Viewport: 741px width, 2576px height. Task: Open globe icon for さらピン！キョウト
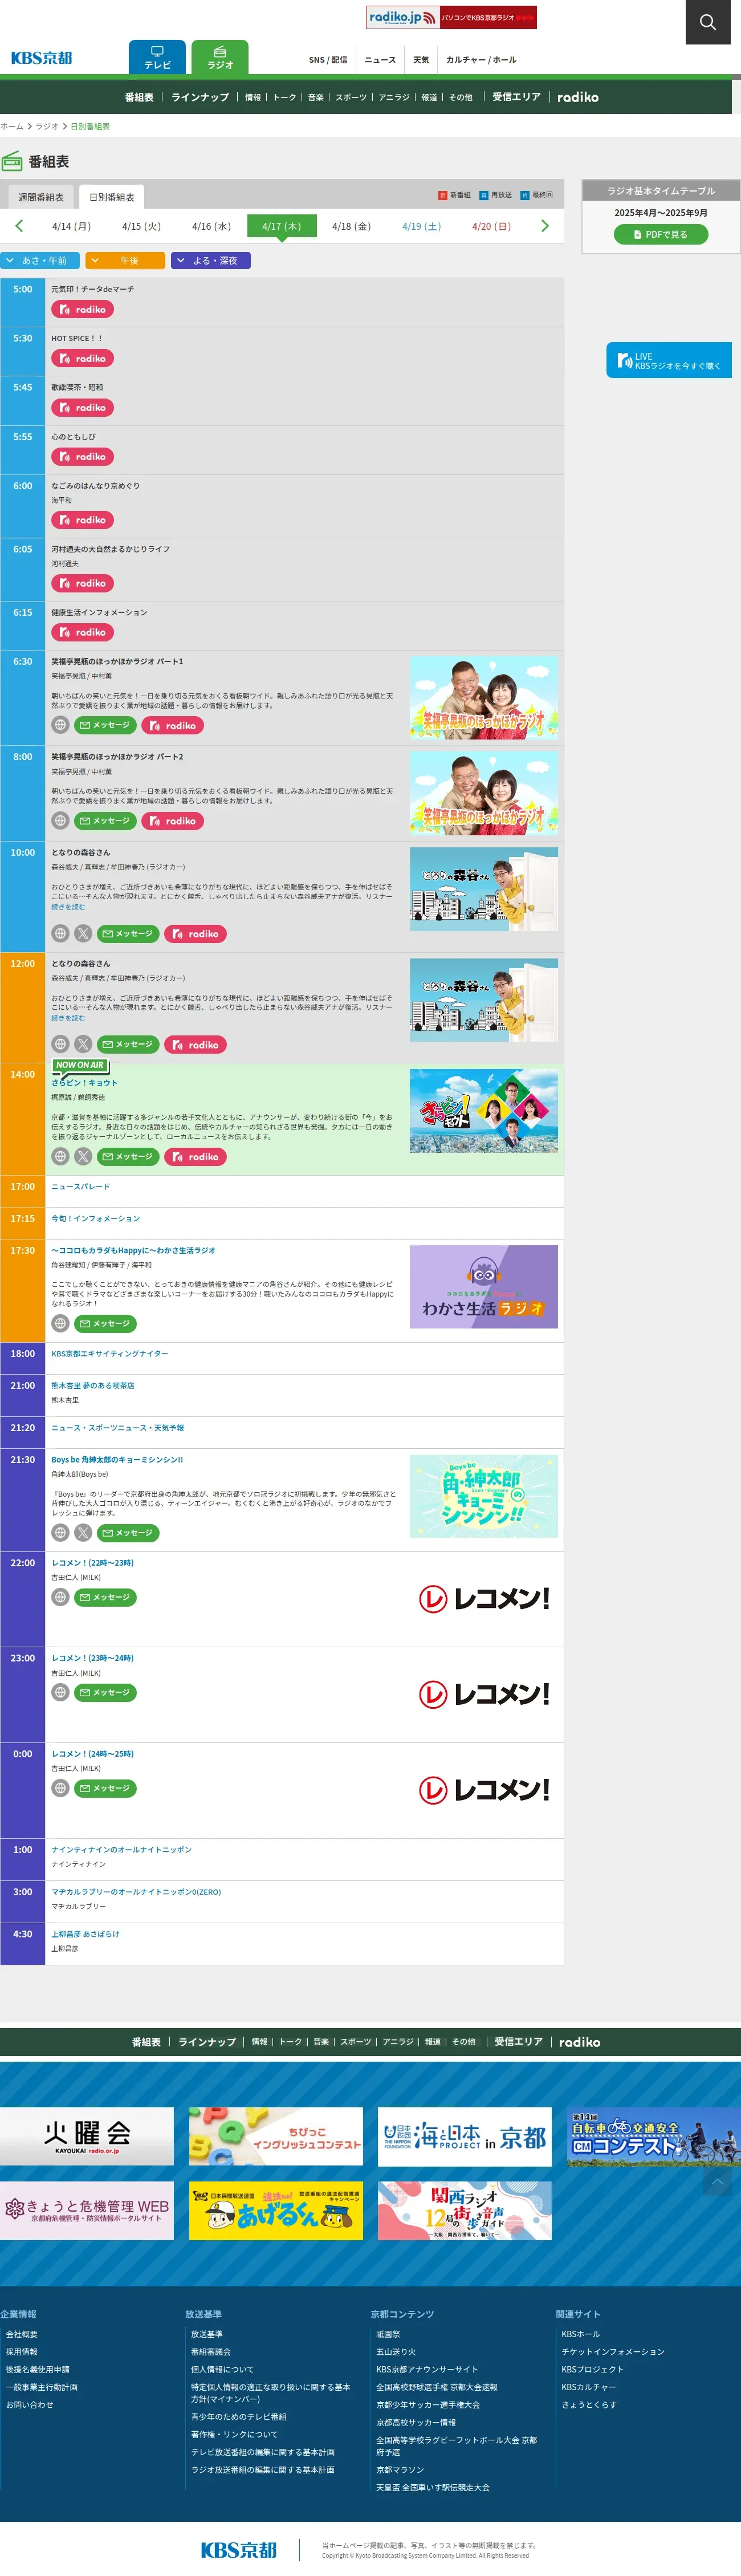(x=60, y=1157)
